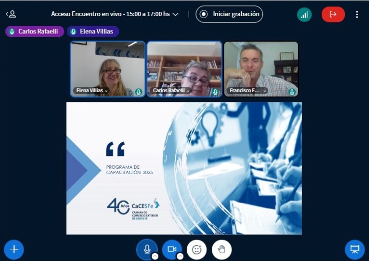Open Carlos Rafaelli webcam name menu
The width and height of the screenshot is (369, 261).
pos(171,91)
